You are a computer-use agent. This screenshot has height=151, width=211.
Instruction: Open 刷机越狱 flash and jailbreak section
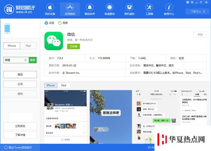click(x=129, y=9)
